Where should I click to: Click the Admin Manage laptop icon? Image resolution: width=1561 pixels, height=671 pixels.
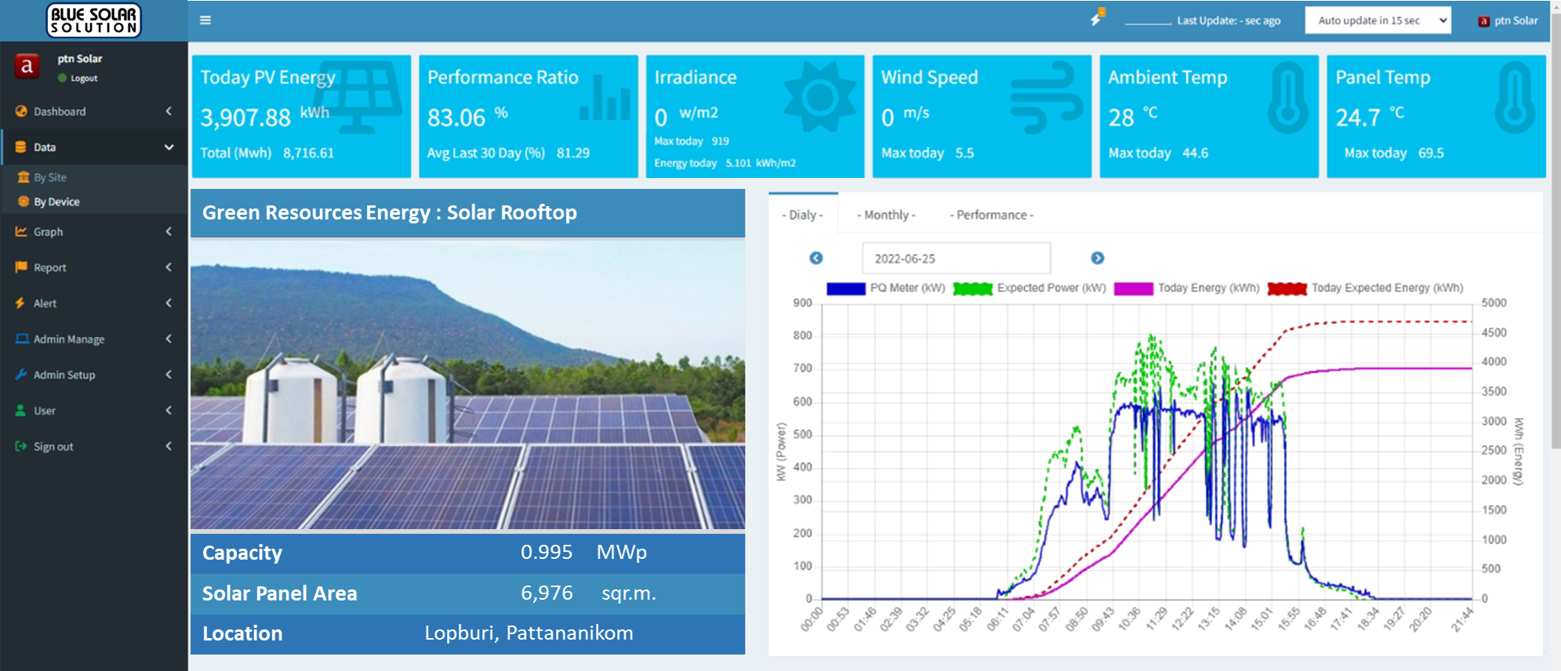(22, 339)
